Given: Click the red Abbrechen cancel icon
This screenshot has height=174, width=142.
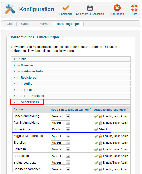Looking at the screenshot, I should click(117, 8).
